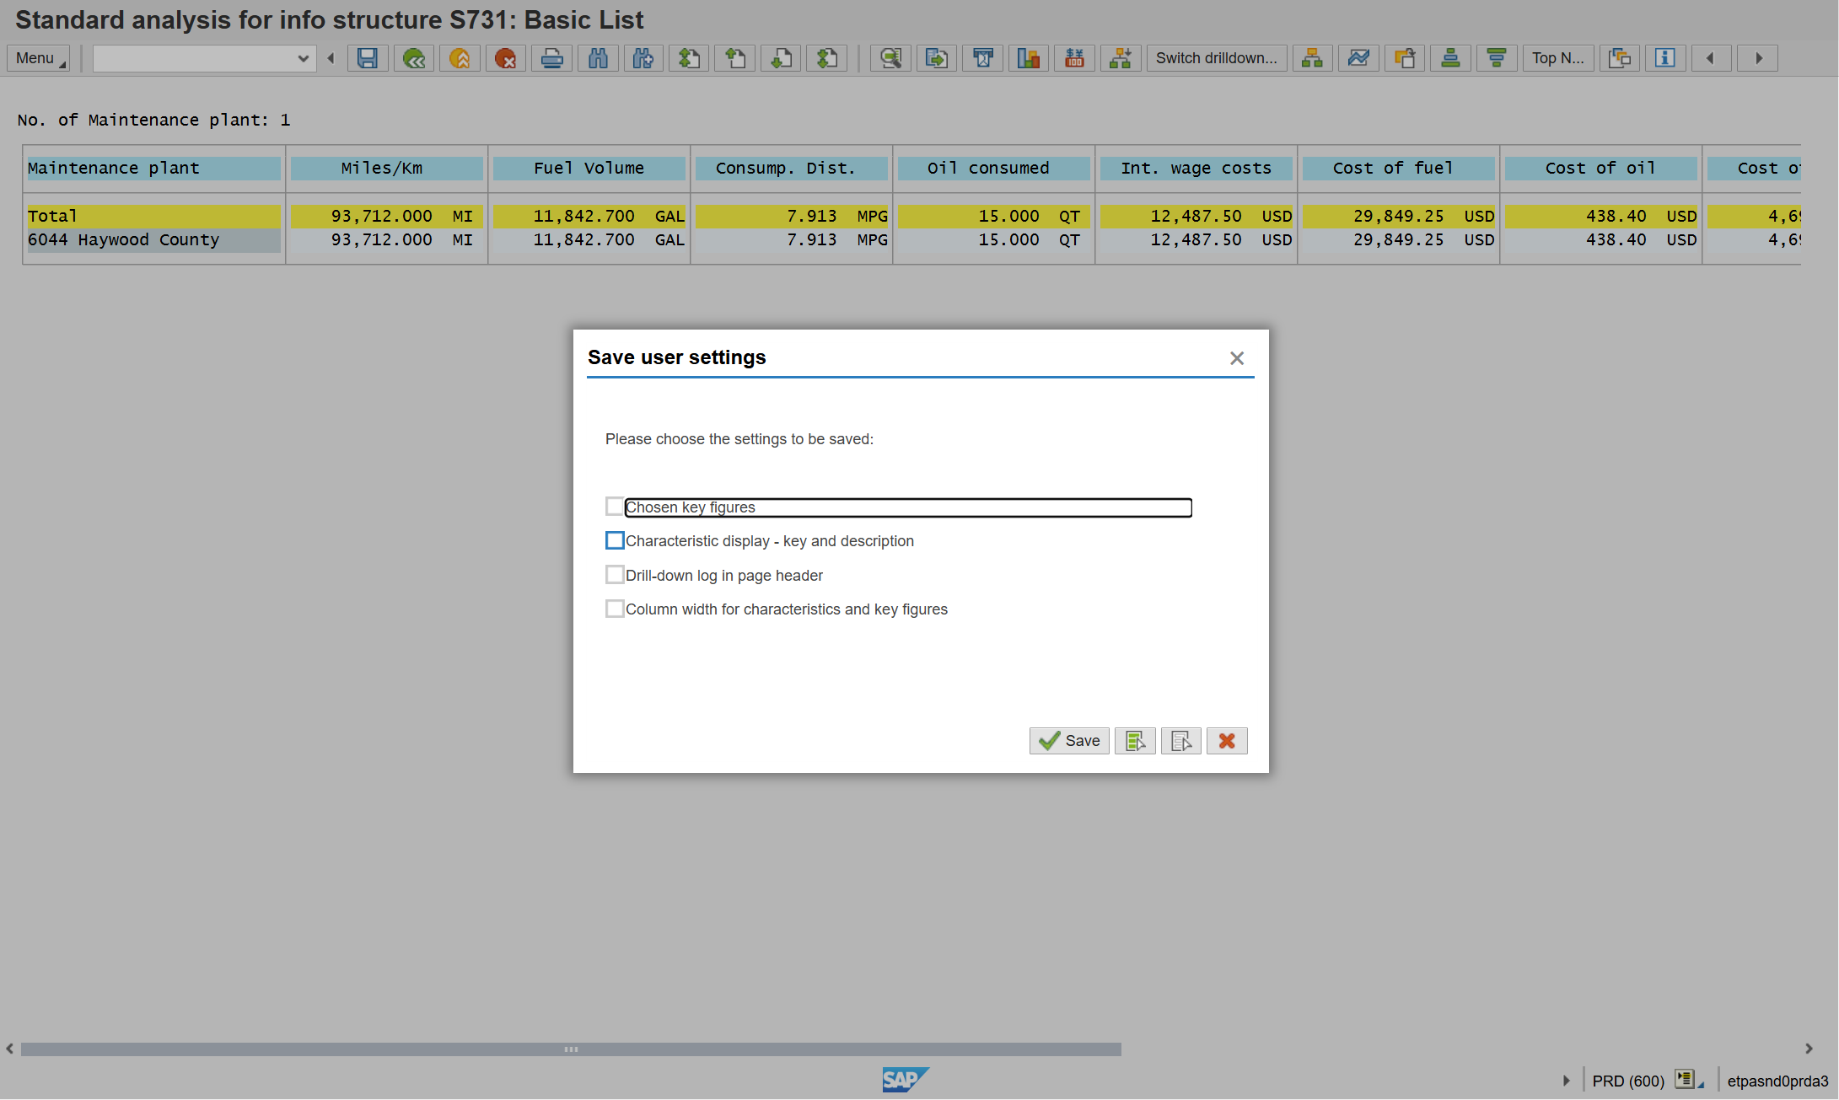
Task: Click the orange Exit icon
Action: pos(460,58)
